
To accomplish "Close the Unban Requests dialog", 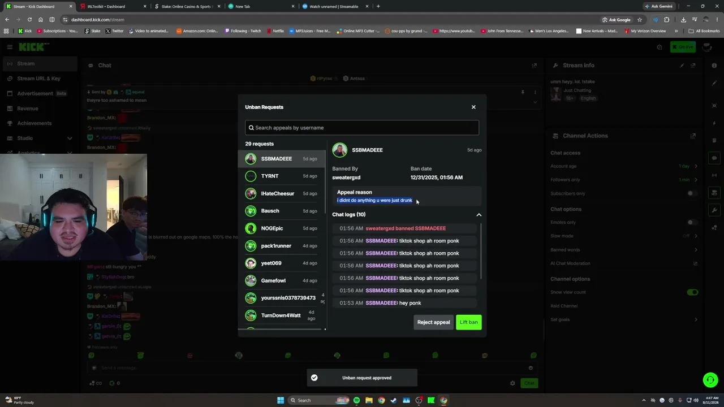I will pyautogui.click(x=473, y=107).
